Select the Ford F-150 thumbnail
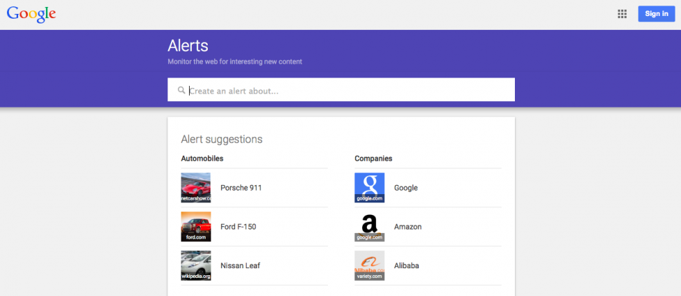Screen dimensions: 681x296 (x=196, y=227)
